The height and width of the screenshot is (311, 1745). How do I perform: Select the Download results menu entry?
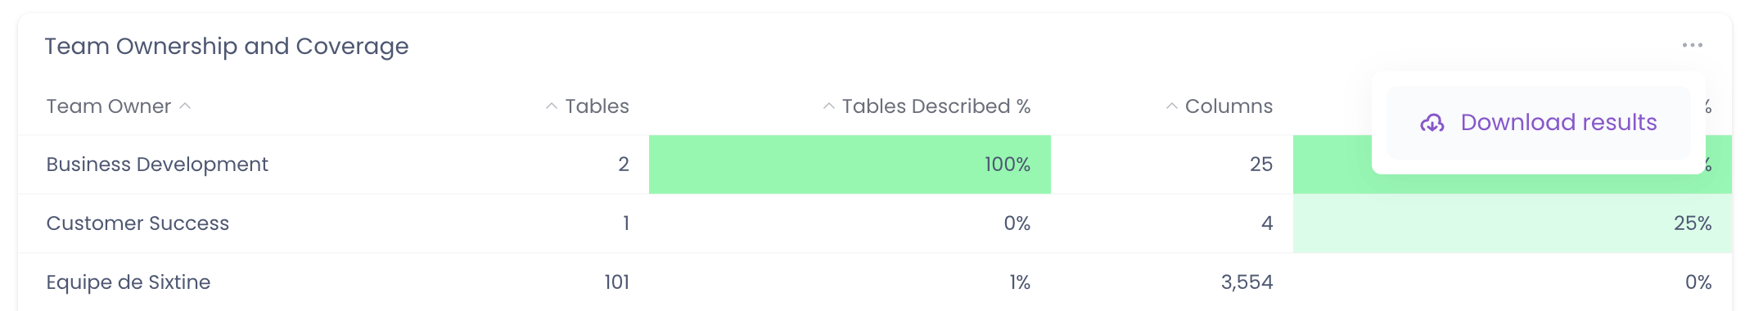coord(1538,123)
